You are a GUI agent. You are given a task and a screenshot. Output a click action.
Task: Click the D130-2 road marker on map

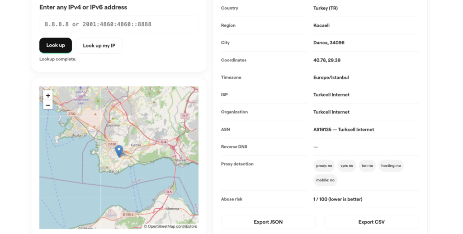point(128,215)
